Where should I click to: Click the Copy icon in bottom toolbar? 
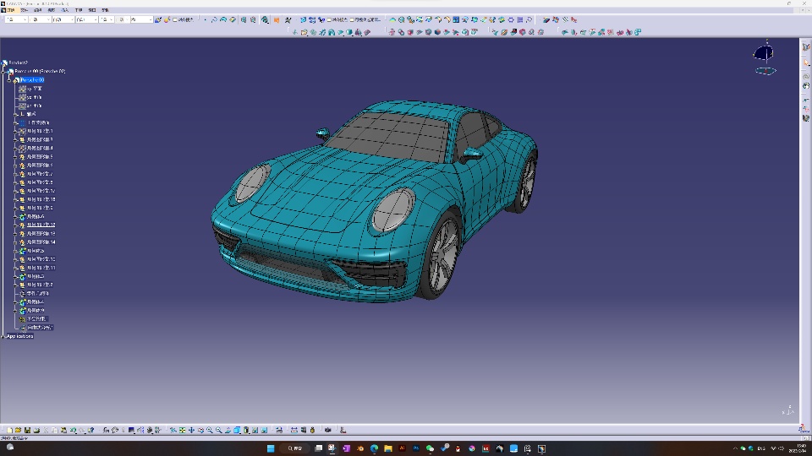click(x=54, y=430)
